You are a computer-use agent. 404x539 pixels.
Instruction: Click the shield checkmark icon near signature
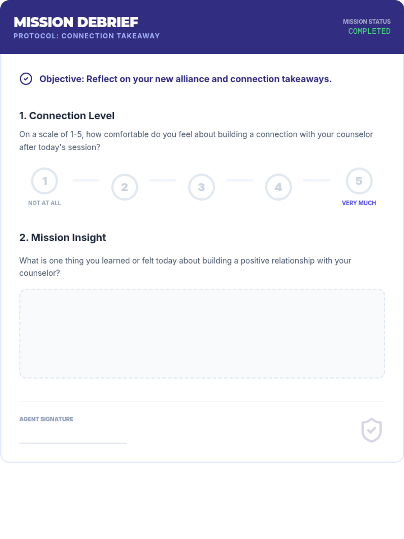[371, 430]
